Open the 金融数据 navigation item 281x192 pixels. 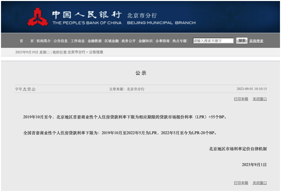coord(95,41)
